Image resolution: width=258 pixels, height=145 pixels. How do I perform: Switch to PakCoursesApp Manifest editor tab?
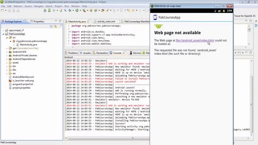pos(135,21)
